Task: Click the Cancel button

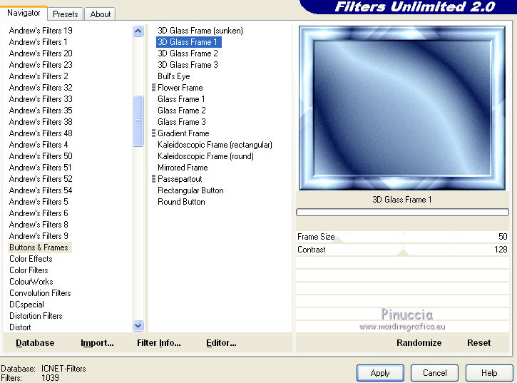Action: click(x=434, y=373)
